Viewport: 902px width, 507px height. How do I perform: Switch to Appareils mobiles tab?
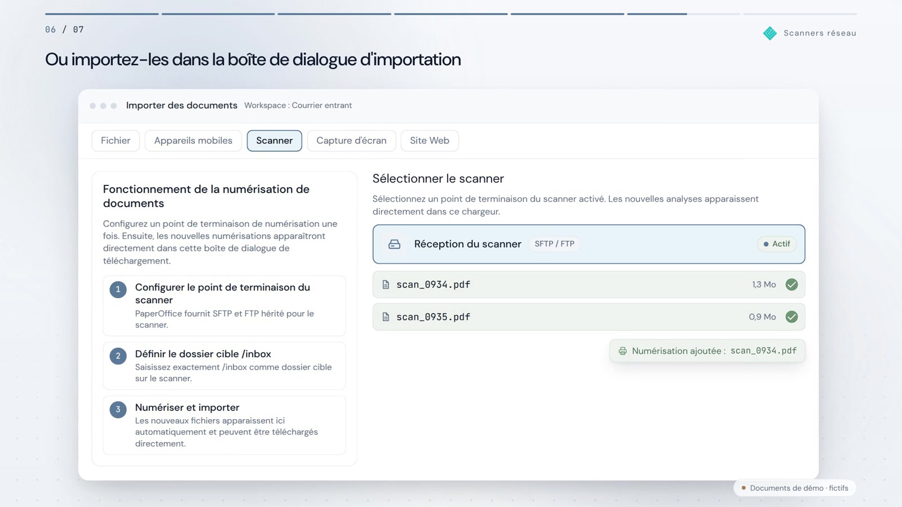point(193,141)
